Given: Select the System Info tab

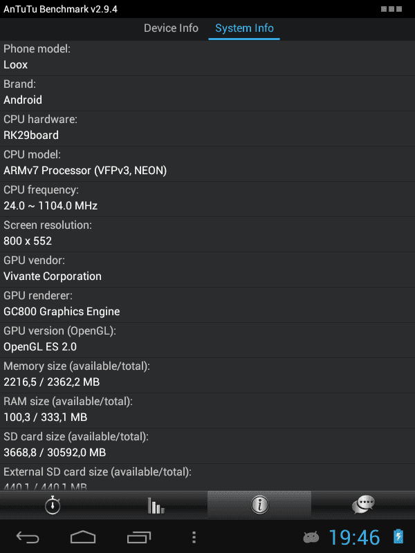Looking at the screenshot, I should tap(244, 28).
